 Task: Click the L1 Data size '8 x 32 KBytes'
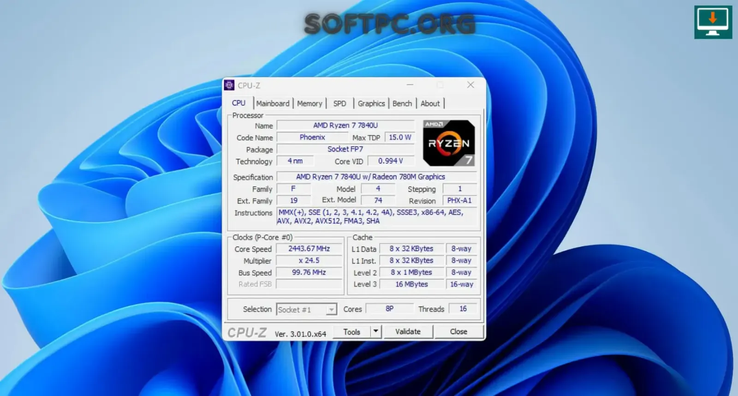(x=411, y=249)
